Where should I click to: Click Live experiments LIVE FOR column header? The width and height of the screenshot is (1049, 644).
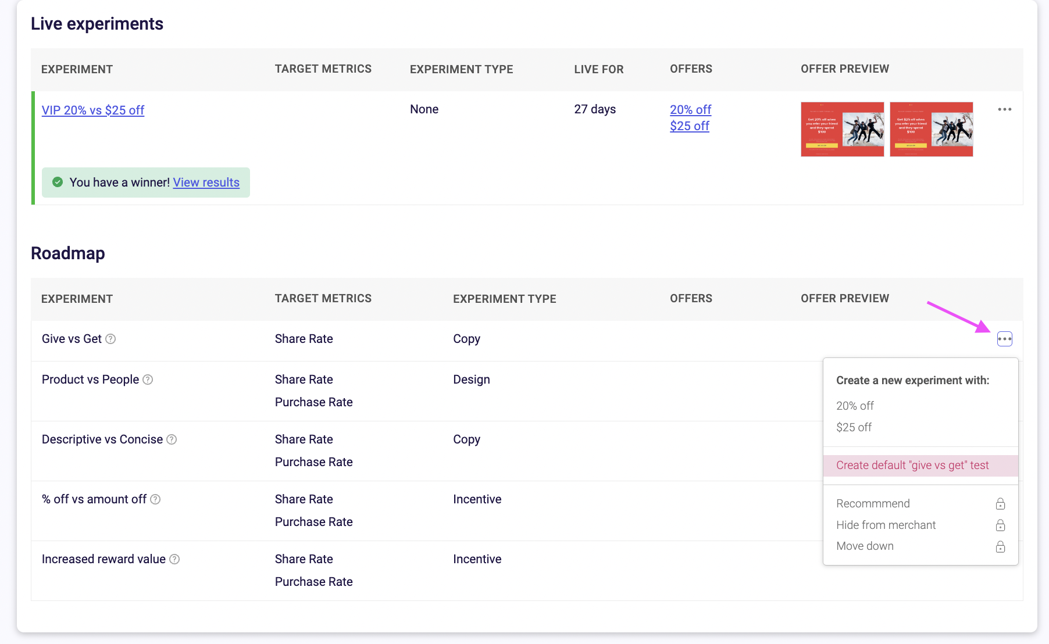(x=598, y=69)
